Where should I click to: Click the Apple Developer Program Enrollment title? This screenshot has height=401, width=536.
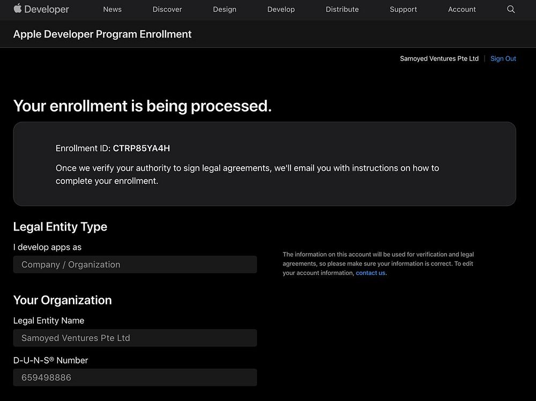coord(102,34)
